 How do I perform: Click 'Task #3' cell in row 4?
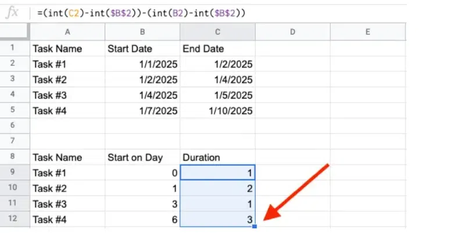(x=67, y=95)
